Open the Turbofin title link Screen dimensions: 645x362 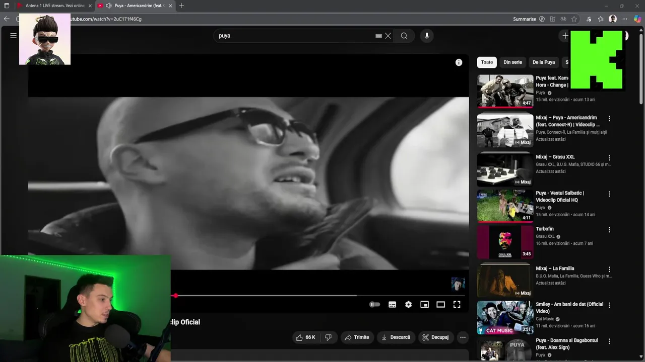click(x=545, y=229)
